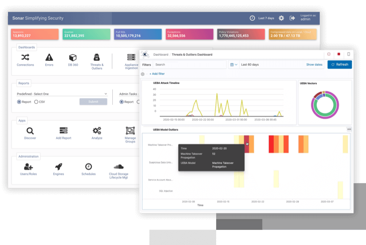366x245 pixels.
Task: Click Threats & Outliers Dashboard breadcrumb title
Action: (192, 54)
